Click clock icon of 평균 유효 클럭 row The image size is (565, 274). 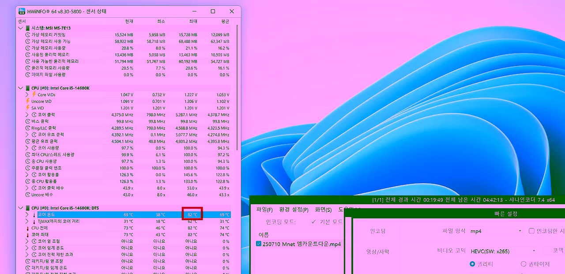[x=28, y=141]
